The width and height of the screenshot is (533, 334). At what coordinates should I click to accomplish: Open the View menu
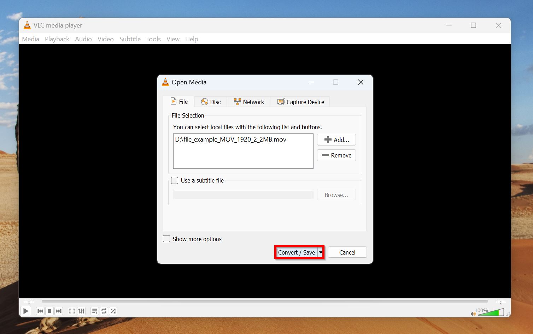pyautogui.click(x=173, y=39)
